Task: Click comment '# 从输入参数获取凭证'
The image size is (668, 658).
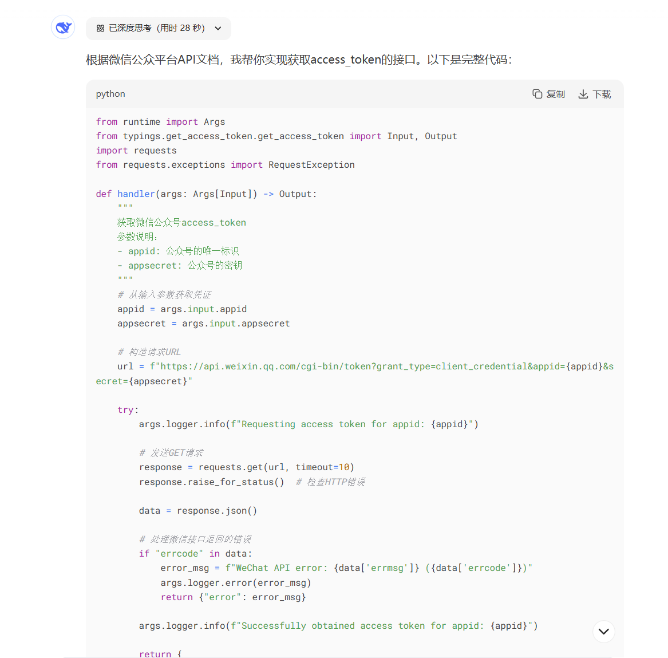Action: pyautogui.click(x=164, y=294)
